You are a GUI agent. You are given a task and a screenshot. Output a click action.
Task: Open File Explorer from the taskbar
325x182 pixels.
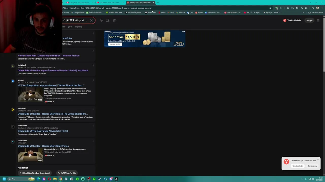coord(55,179)
